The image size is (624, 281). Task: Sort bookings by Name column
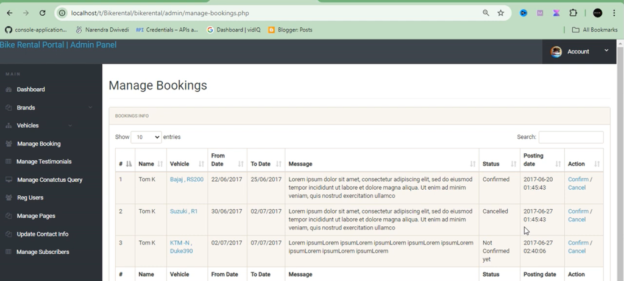[151, 160]
